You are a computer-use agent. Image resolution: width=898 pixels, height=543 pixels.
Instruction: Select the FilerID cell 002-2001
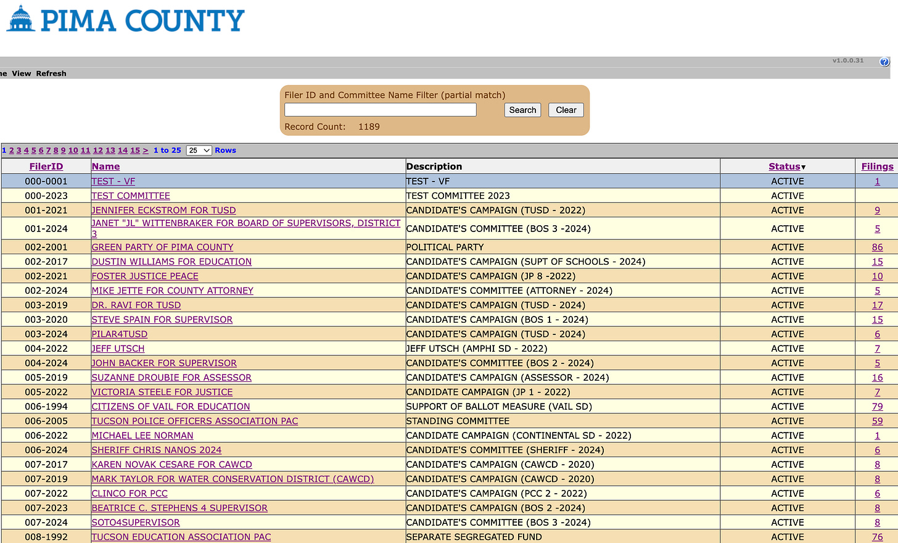pos(46,247)
